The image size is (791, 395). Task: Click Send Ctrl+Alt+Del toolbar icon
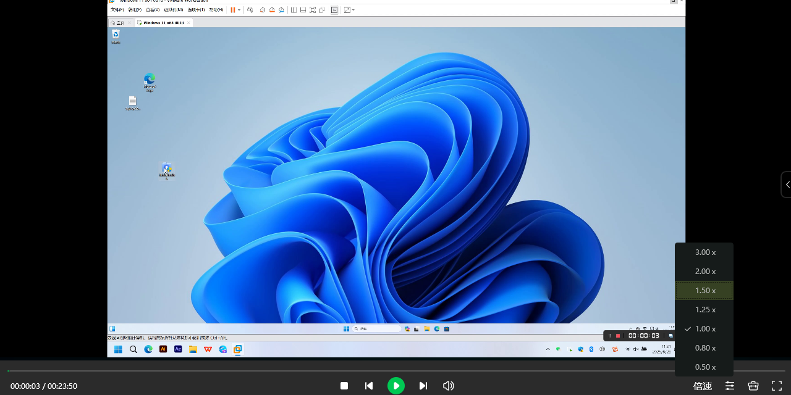[x=250, y=10]
